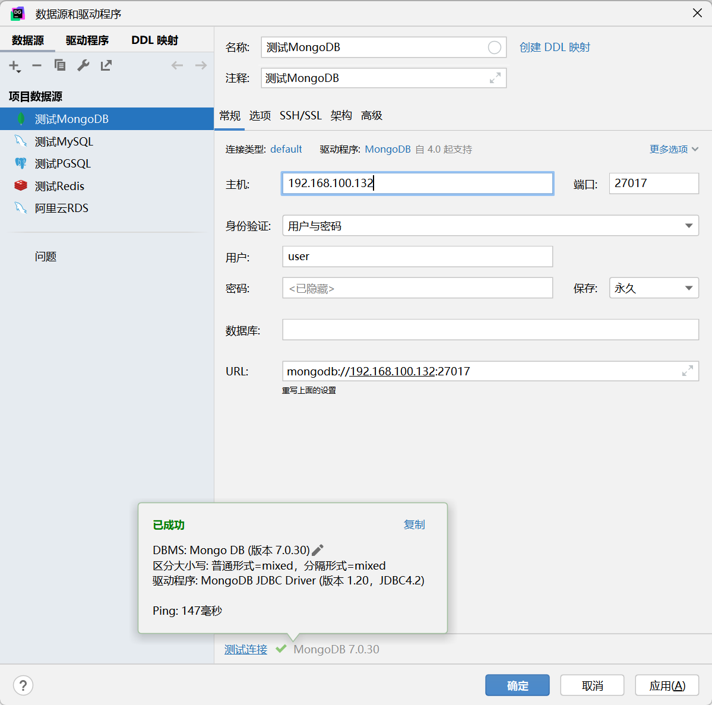Focus the 用户 user field
The image size is (712, 705).
tap(417, 257)
